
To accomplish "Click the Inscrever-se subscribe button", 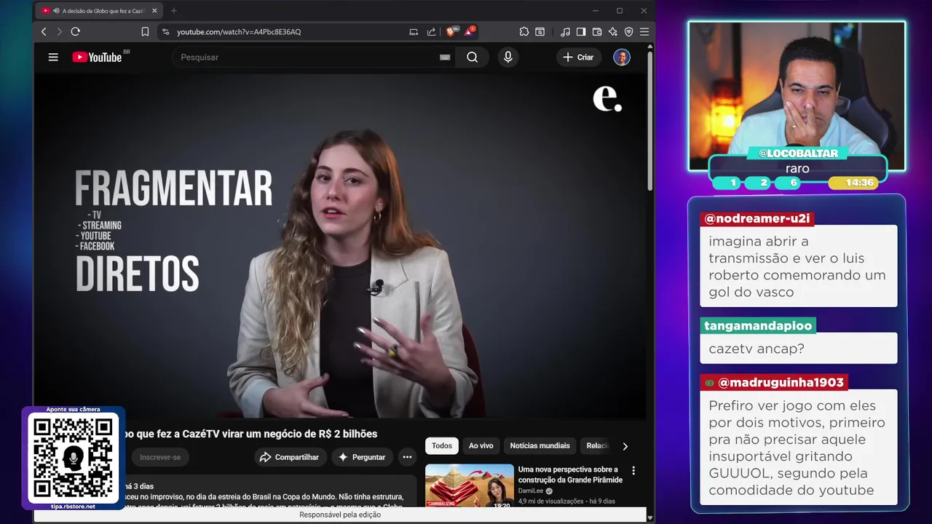I will click(159, 457).
